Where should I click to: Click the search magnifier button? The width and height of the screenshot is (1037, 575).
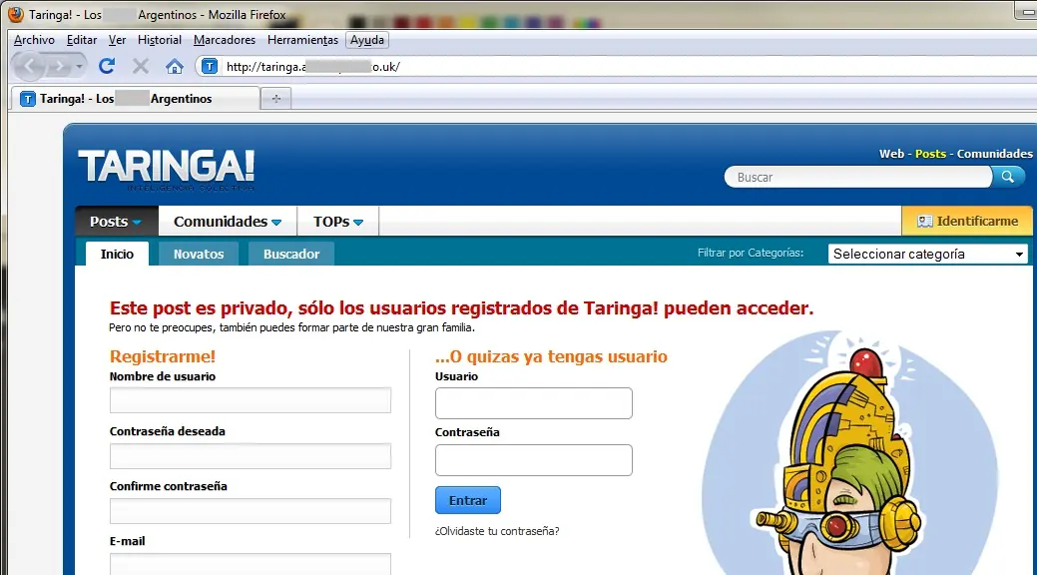(x=1008, y=177)
